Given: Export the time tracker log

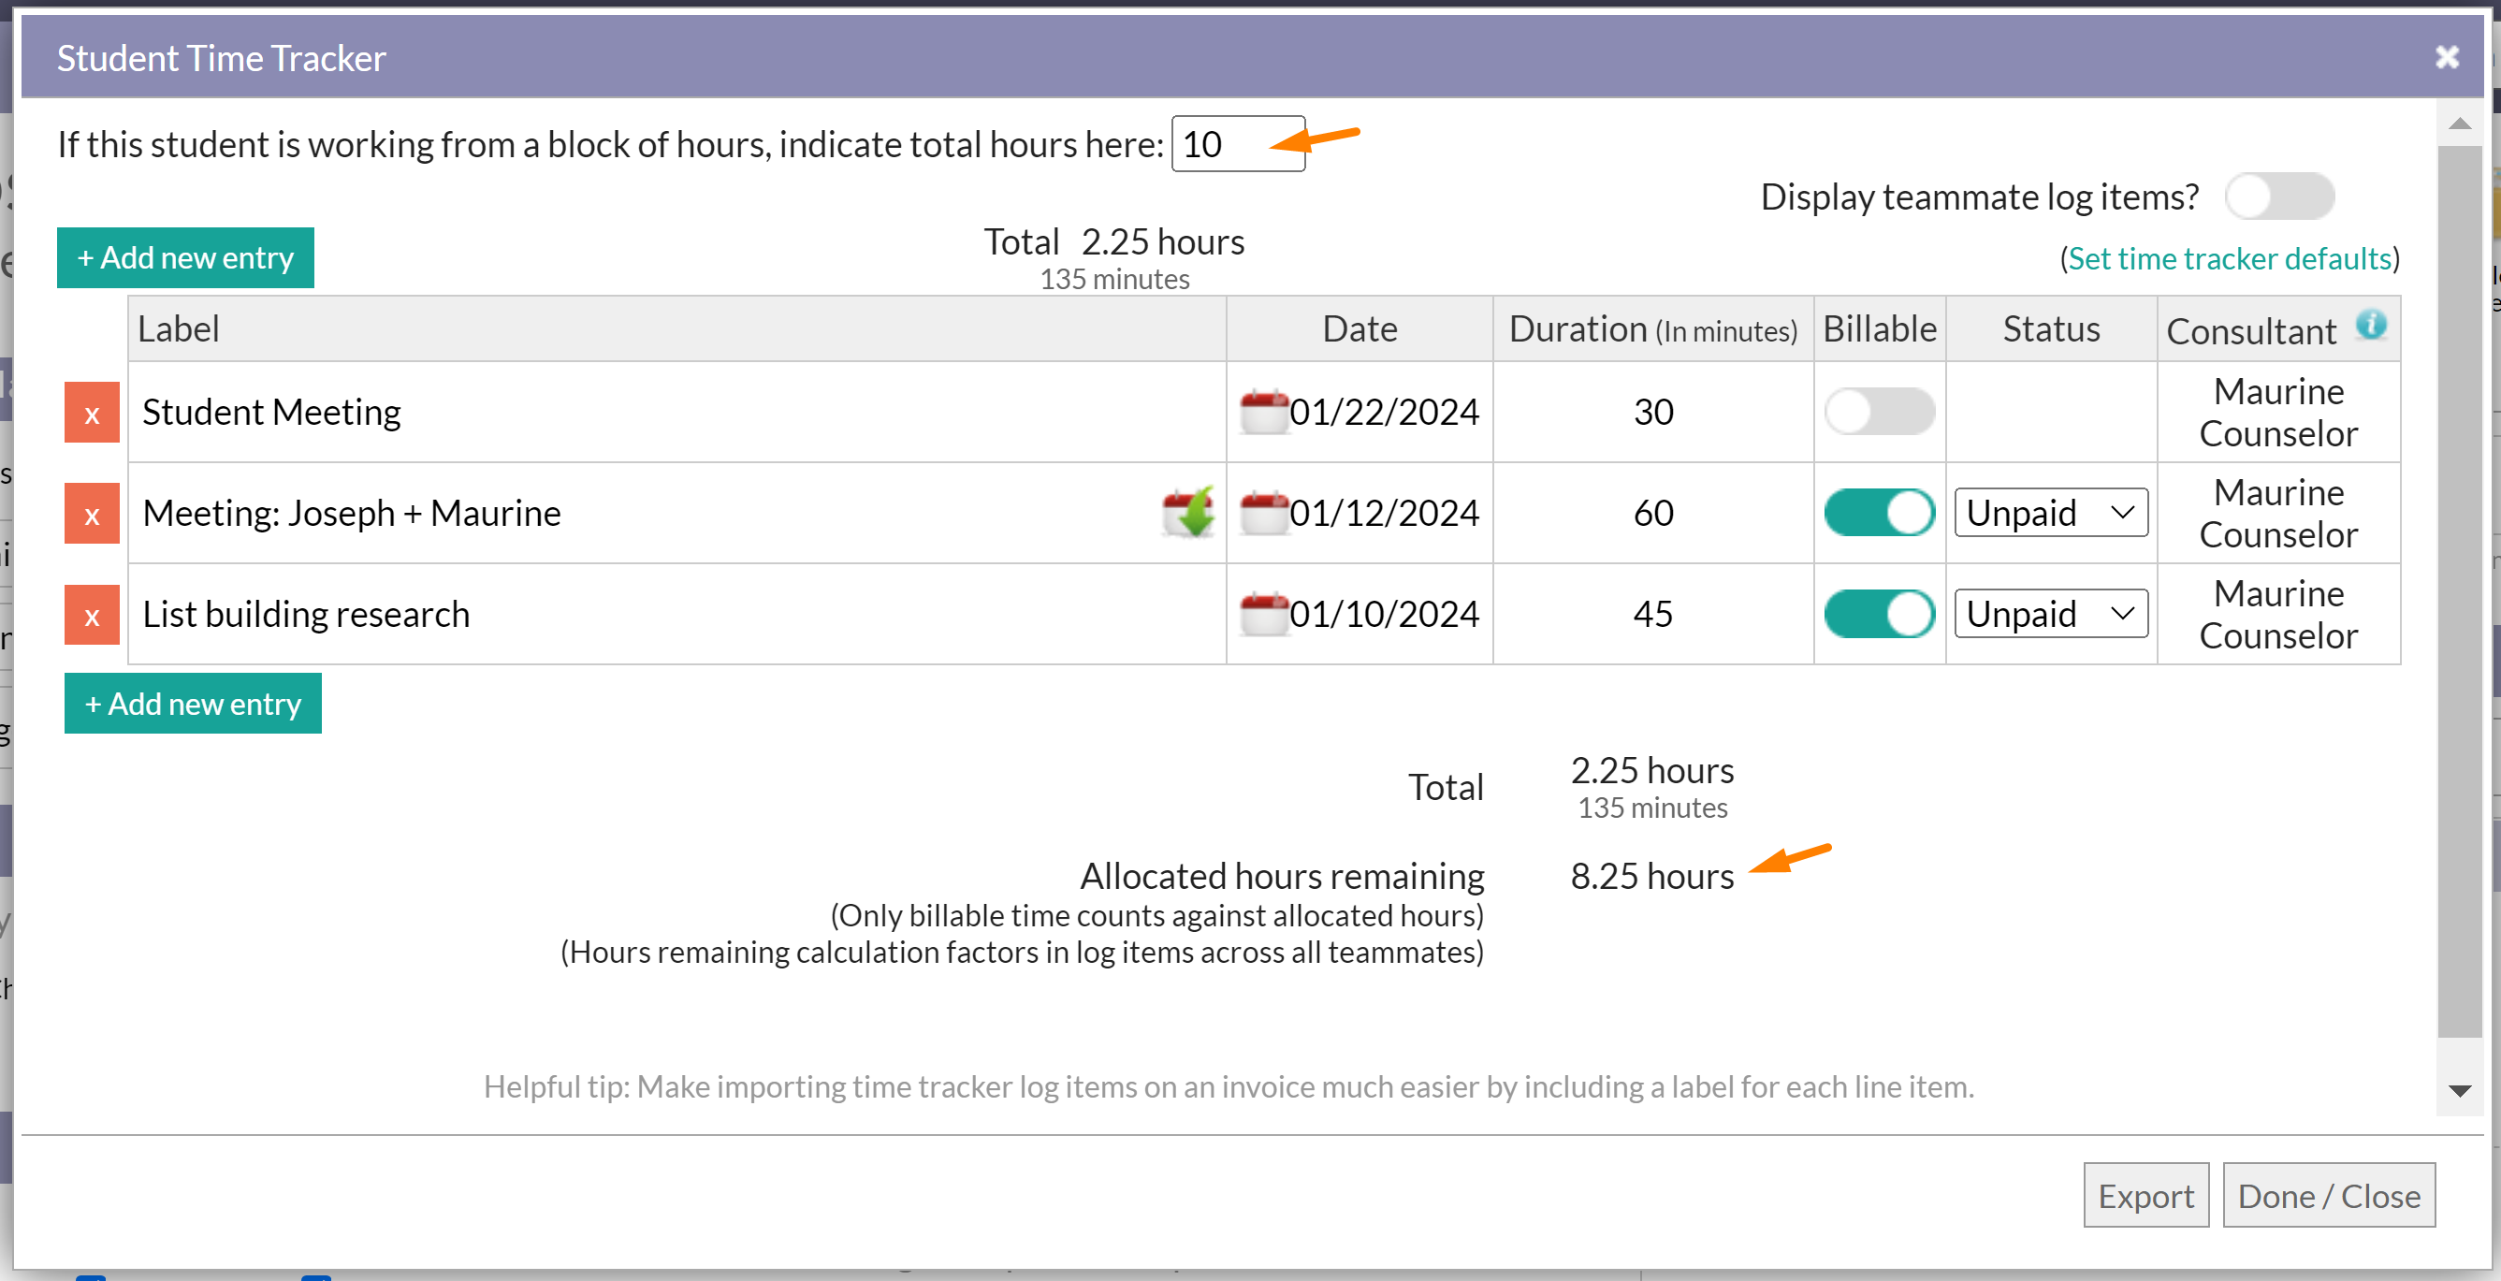Looking at the screenshot, I should coord(2145,1196).
